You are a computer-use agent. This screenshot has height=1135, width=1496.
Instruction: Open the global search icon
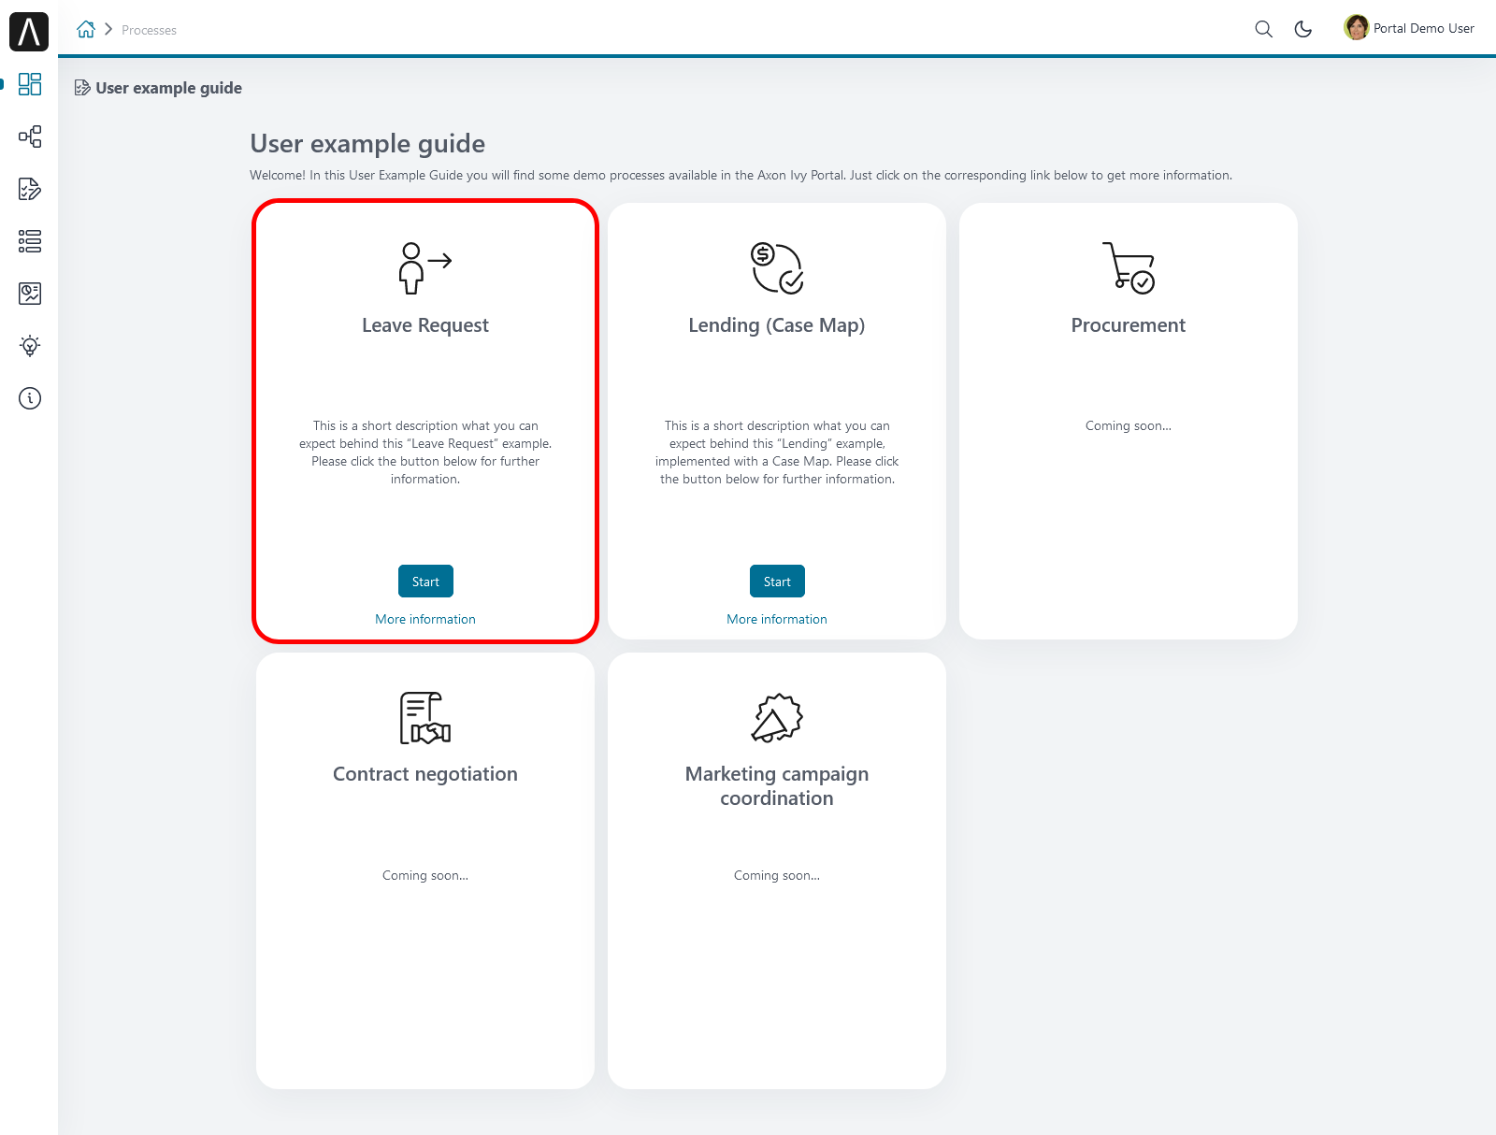click(1263, 29)
